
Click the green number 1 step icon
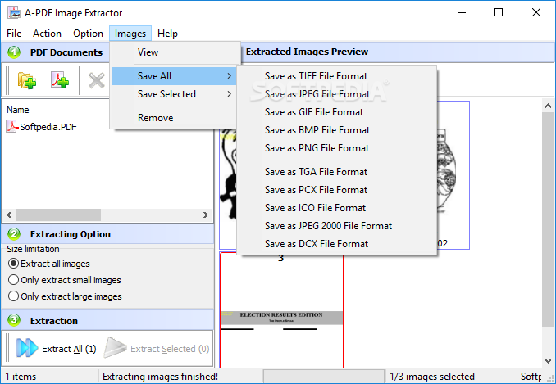(x=14, y=52)
